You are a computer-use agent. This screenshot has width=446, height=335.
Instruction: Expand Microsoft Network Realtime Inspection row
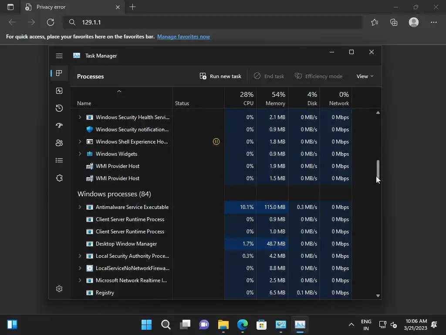80,280
